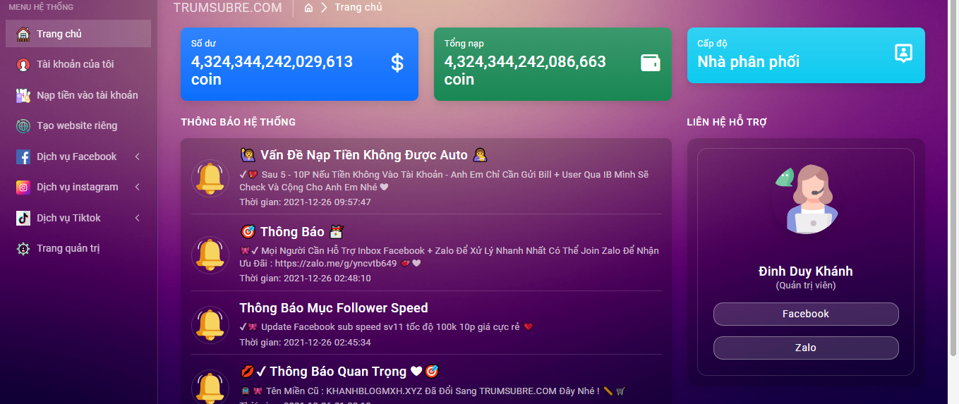959x404 pixels.
Task: Click the Thông Báo Quan Trọng title
Action: pyautogui.click(x=338, y=372)
